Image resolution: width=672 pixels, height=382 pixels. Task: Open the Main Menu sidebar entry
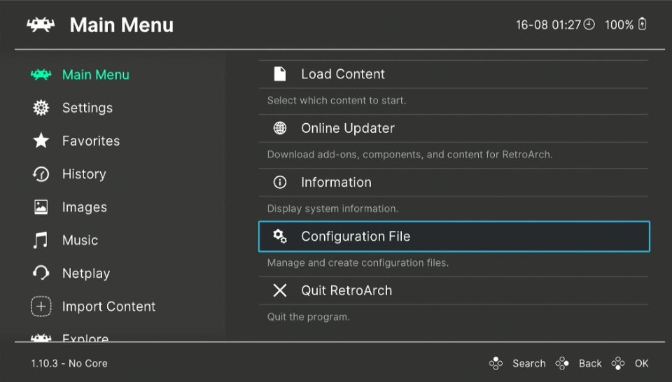96,75
